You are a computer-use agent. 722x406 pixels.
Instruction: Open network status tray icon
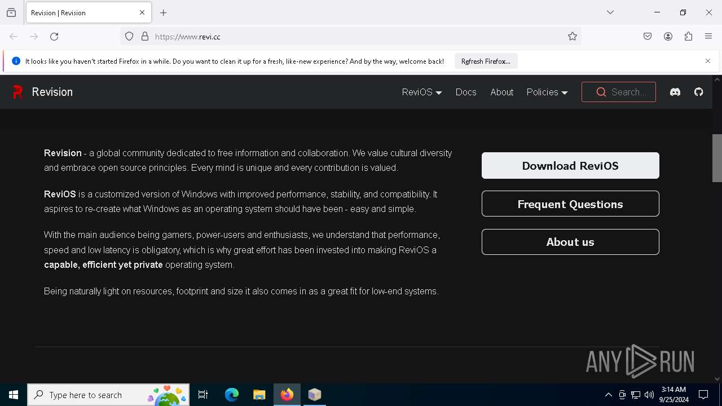point(636,395)
